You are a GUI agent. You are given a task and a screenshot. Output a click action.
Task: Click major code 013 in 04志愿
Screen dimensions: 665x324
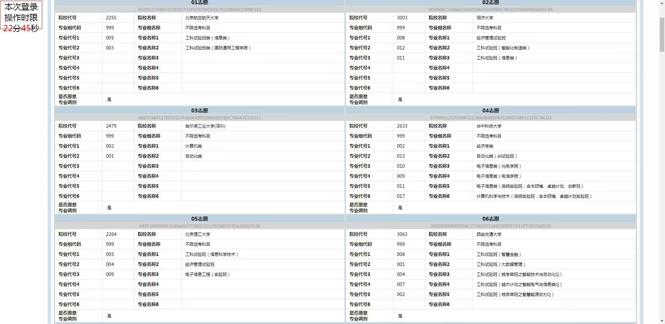tap(401, 156)
